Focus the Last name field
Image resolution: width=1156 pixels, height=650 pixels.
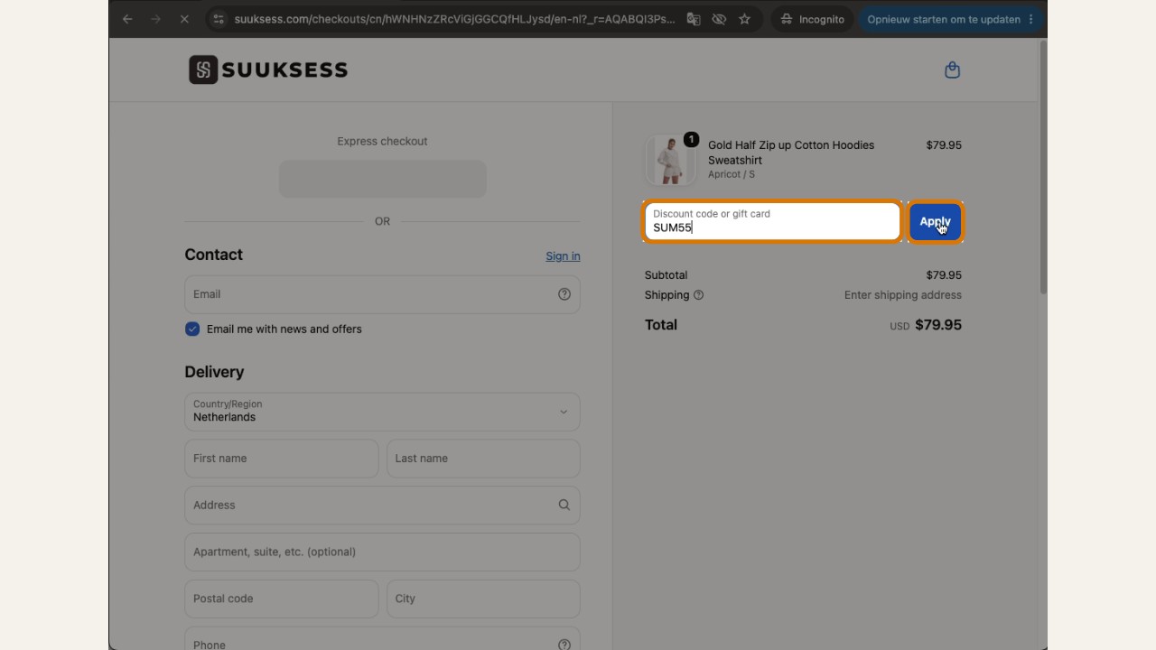click(483, 459)
